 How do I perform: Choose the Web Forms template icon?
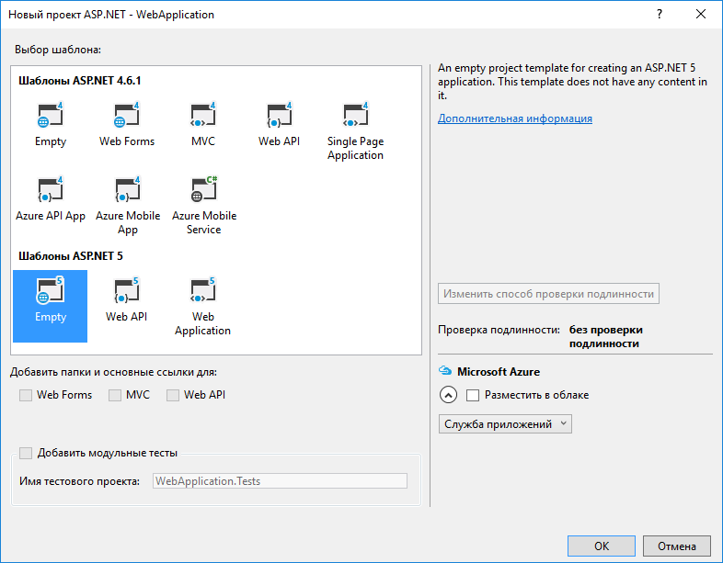[127, 117]
